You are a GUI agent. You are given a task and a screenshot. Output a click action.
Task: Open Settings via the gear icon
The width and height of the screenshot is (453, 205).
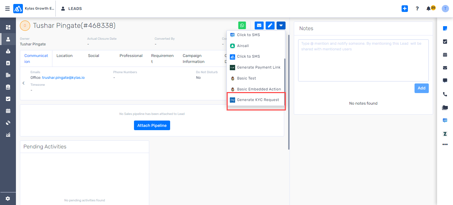(x=8, y=198)
